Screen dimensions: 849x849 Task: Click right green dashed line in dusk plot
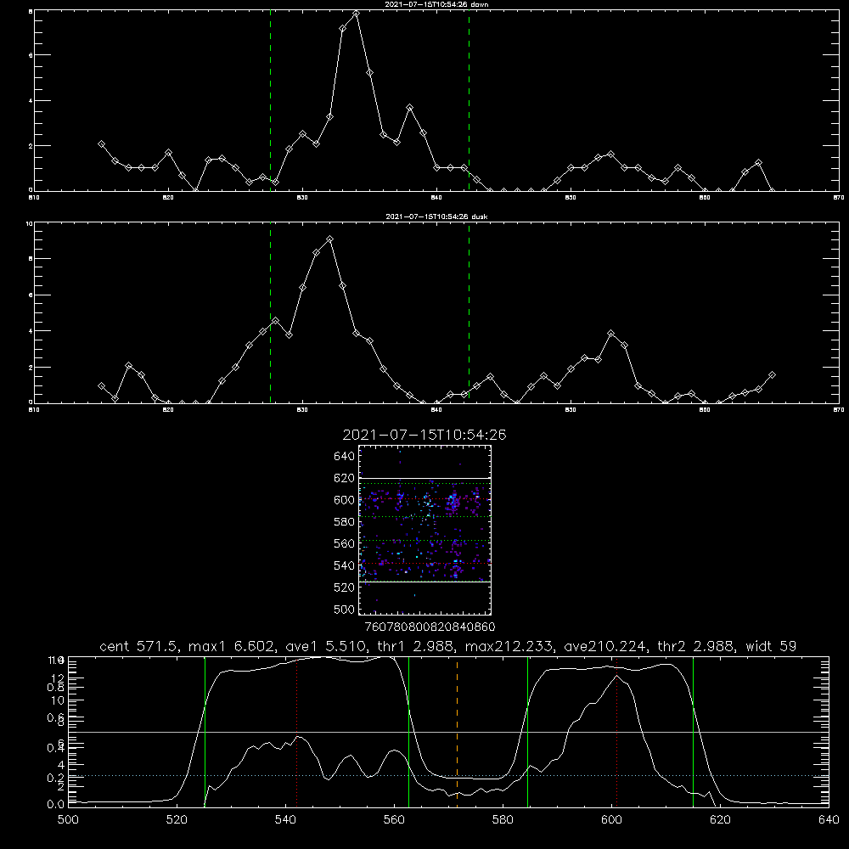pyautogui.click(x=469, y=312)
